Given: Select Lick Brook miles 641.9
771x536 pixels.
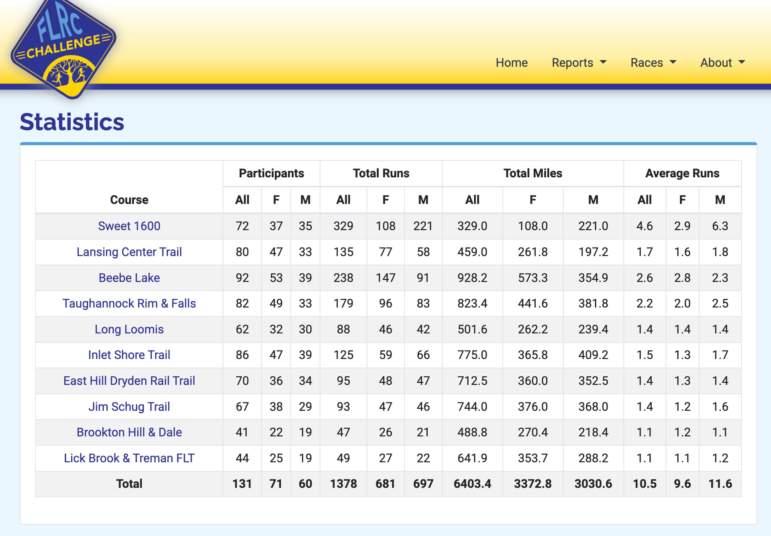Looking at the screenshot, I should point(472,458).
